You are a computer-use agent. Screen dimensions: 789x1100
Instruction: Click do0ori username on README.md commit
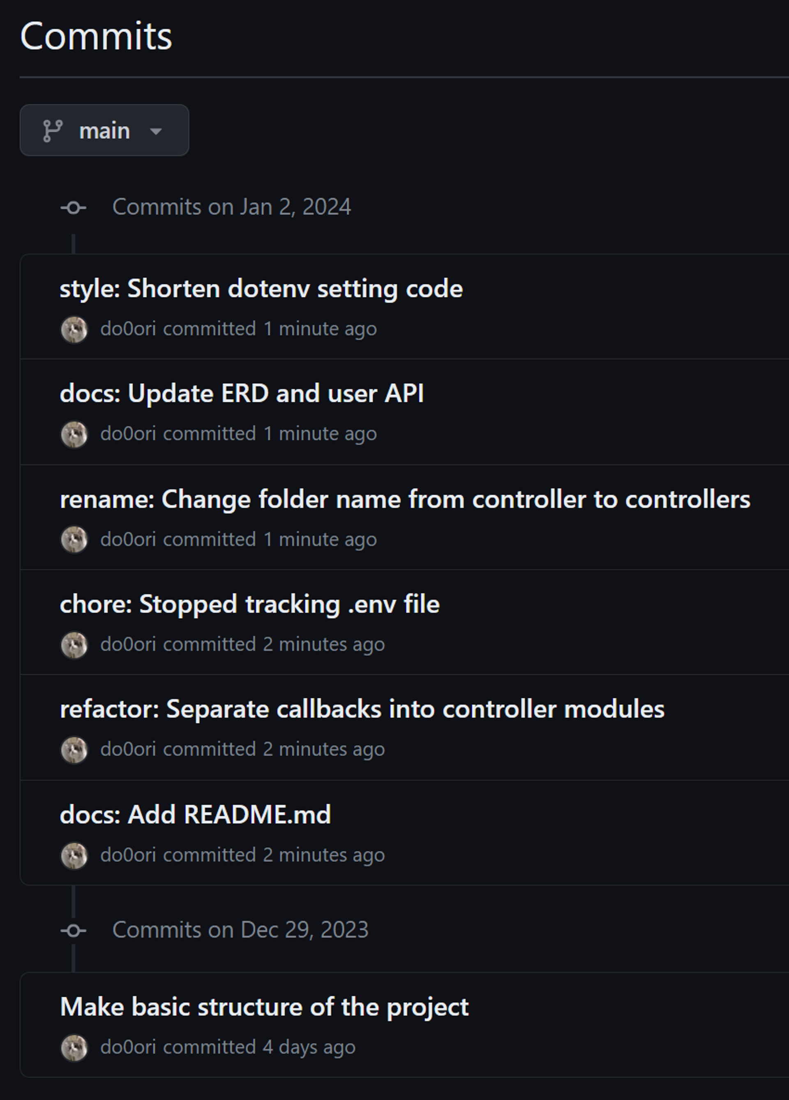point(128,855)
